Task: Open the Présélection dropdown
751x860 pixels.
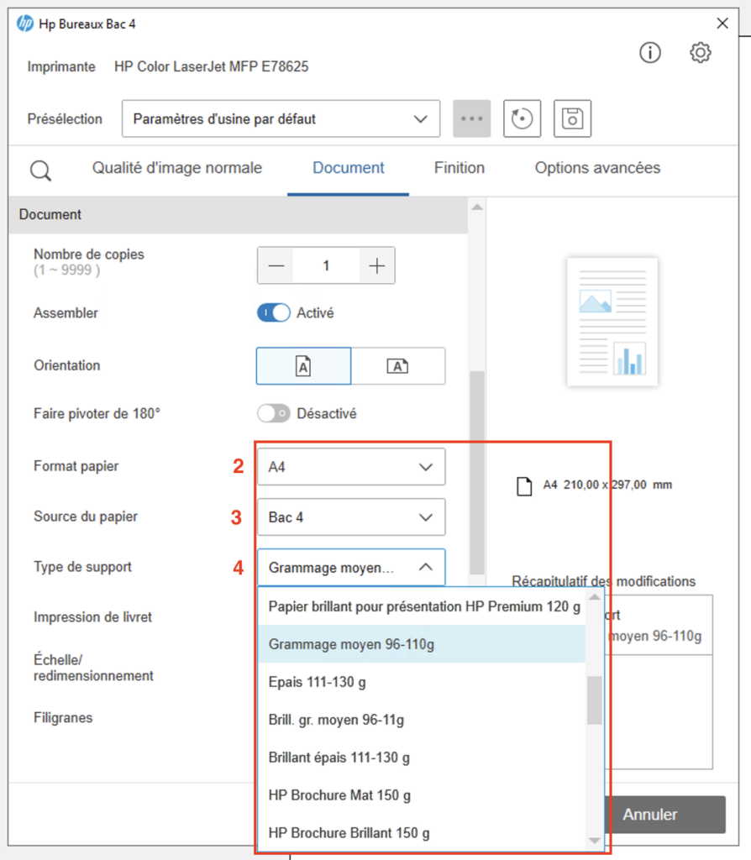Action: 281,119
